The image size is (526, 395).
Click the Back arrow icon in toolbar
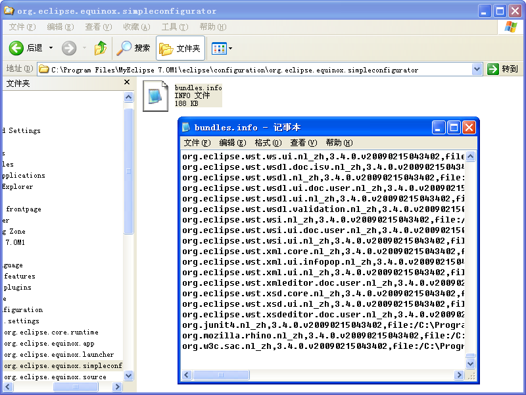pyautogui.click(x=16, y=48)
